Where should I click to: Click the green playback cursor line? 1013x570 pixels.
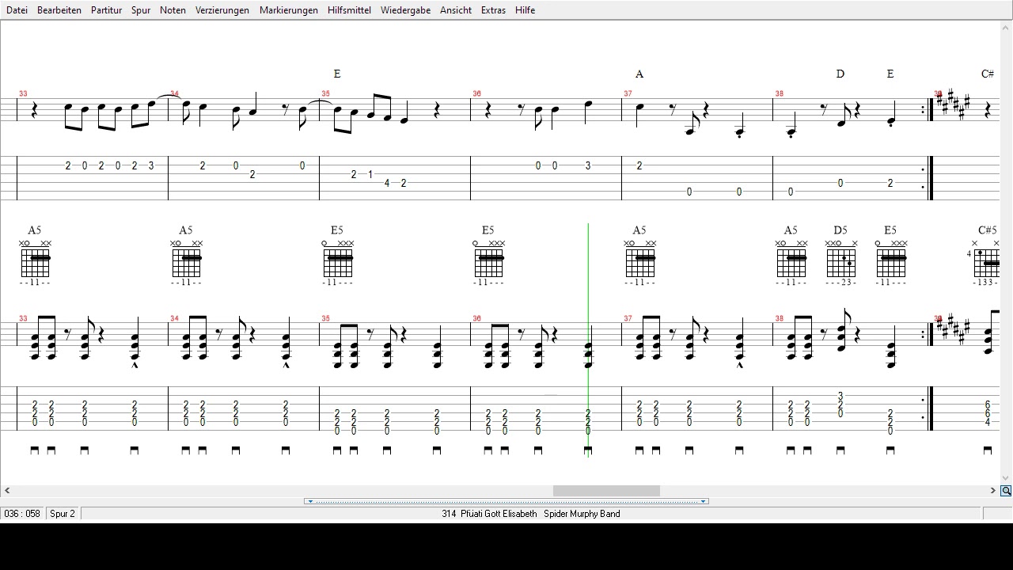point(588,340)
